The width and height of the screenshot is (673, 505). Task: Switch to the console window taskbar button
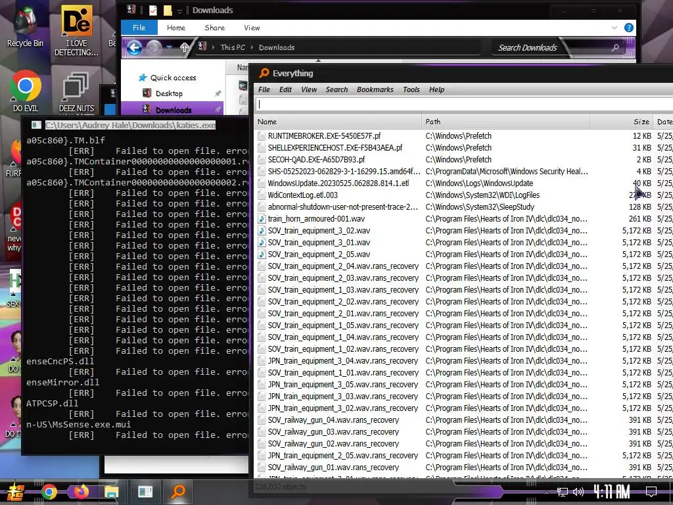145,491
